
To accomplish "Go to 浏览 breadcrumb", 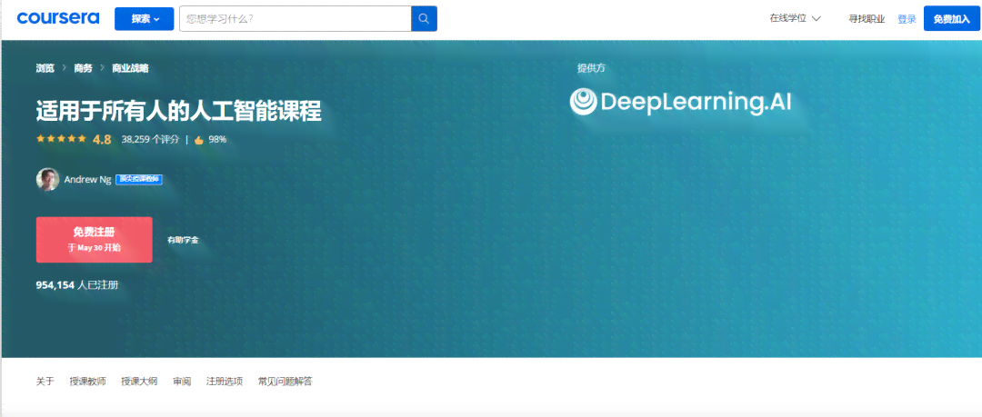I will (45, 69).
